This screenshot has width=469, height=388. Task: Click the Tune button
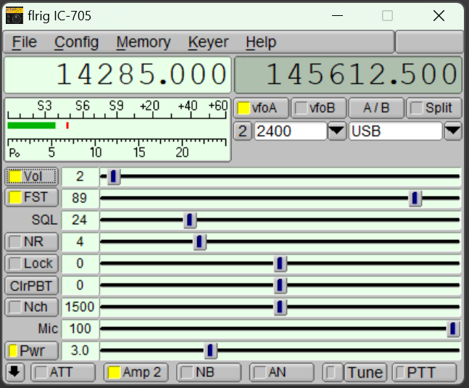pyautogui.click(x=365, y=373)
